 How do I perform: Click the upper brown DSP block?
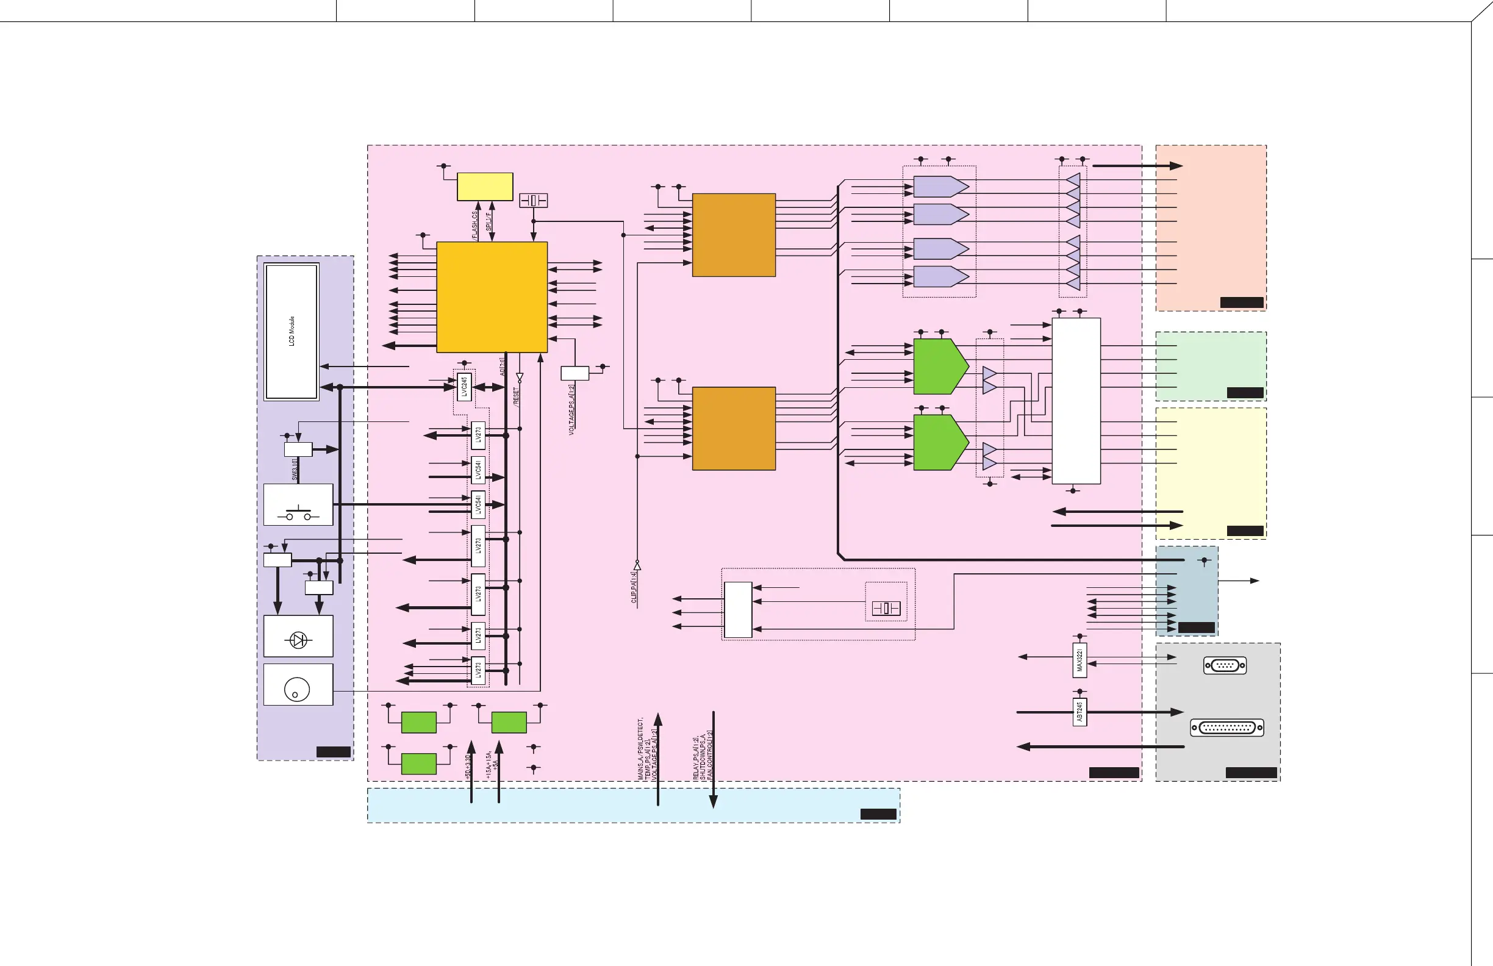click(734, 235)
